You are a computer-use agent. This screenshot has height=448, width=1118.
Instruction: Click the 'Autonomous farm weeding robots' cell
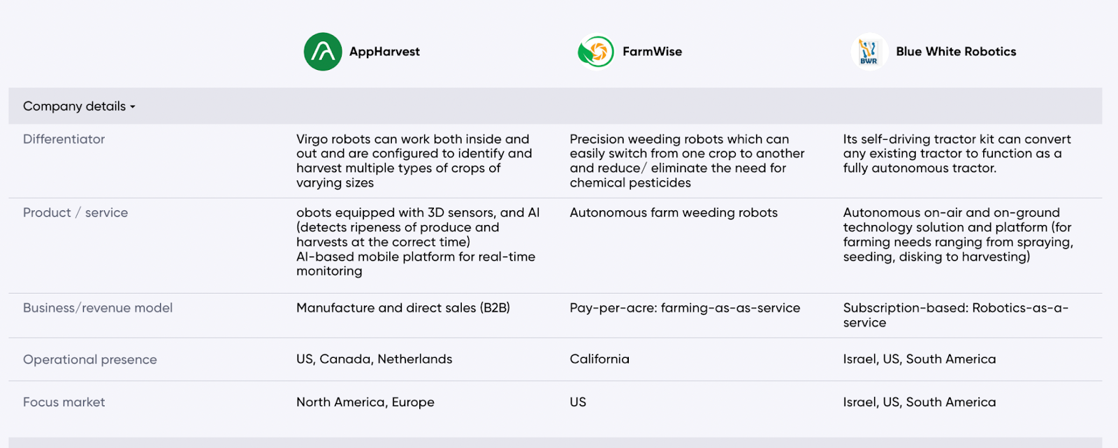click(x=674, y=212)
